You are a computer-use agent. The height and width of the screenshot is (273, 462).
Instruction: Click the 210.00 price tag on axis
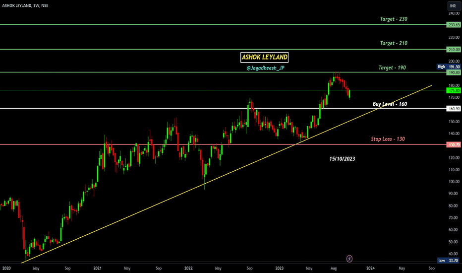click(x=454, y=49)
